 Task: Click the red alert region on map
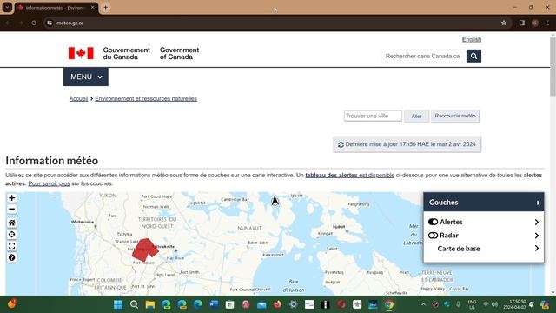pos(144,250)
